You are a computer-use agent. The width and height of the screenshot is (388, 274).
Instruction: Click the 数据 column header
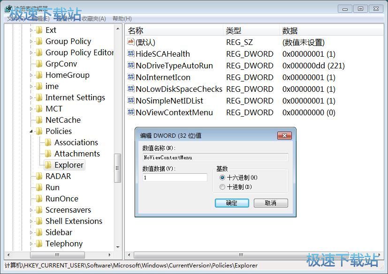(332, 30)
